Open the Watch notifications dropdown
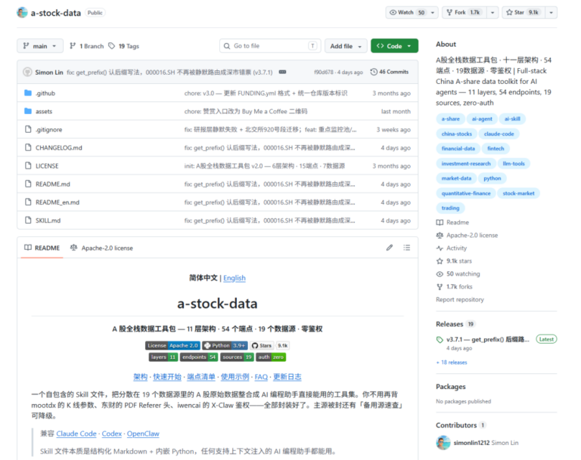The image size is (581, 460). coord(412,12)
